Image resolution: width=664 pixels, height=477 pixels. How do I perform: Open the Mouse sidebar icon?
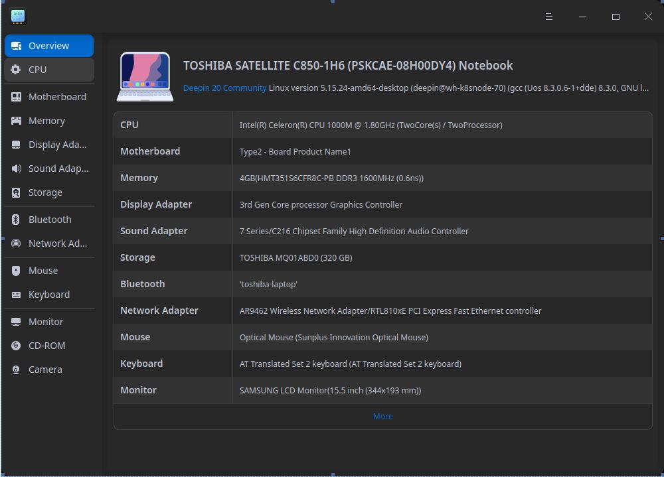point(16,271)
